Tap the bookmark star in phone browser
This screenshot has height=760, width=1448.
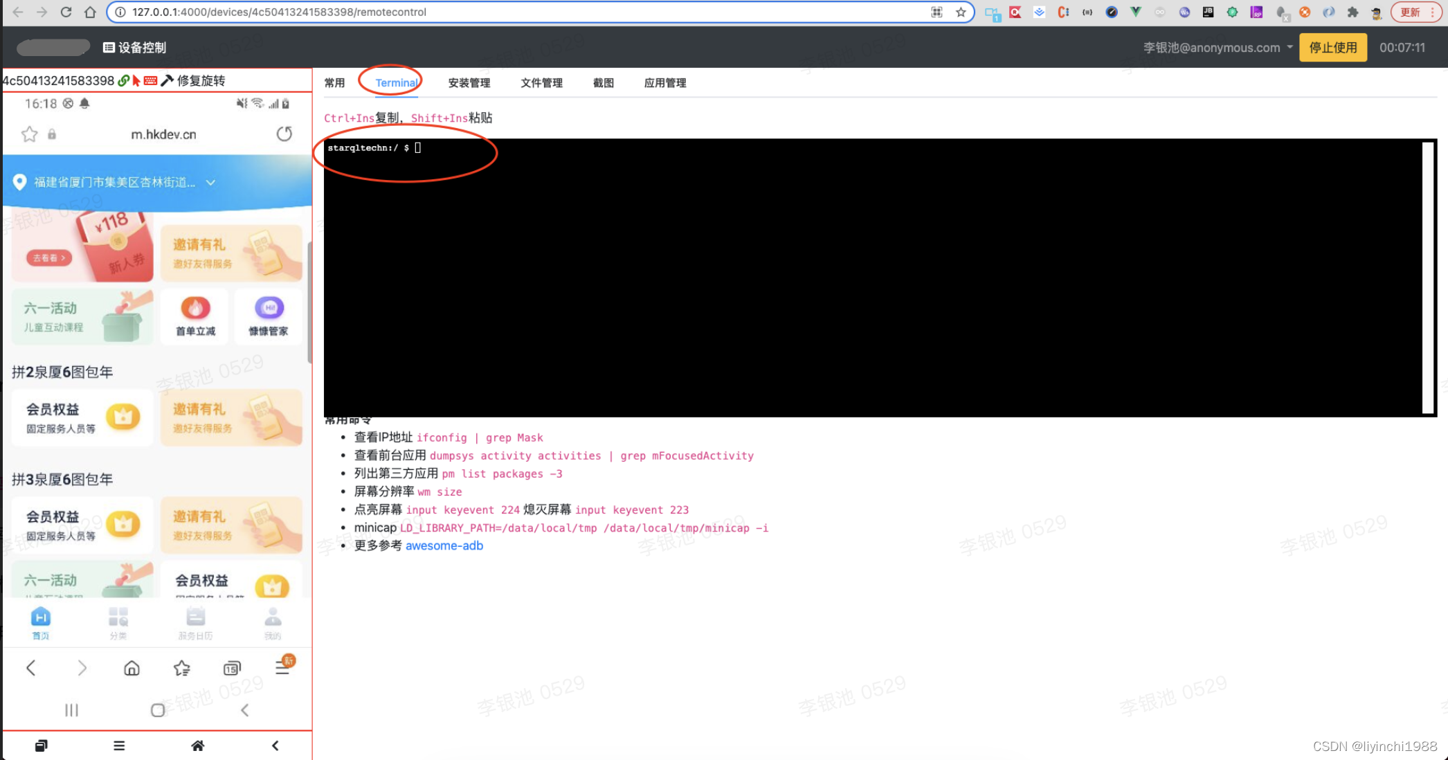click(29, 134)
